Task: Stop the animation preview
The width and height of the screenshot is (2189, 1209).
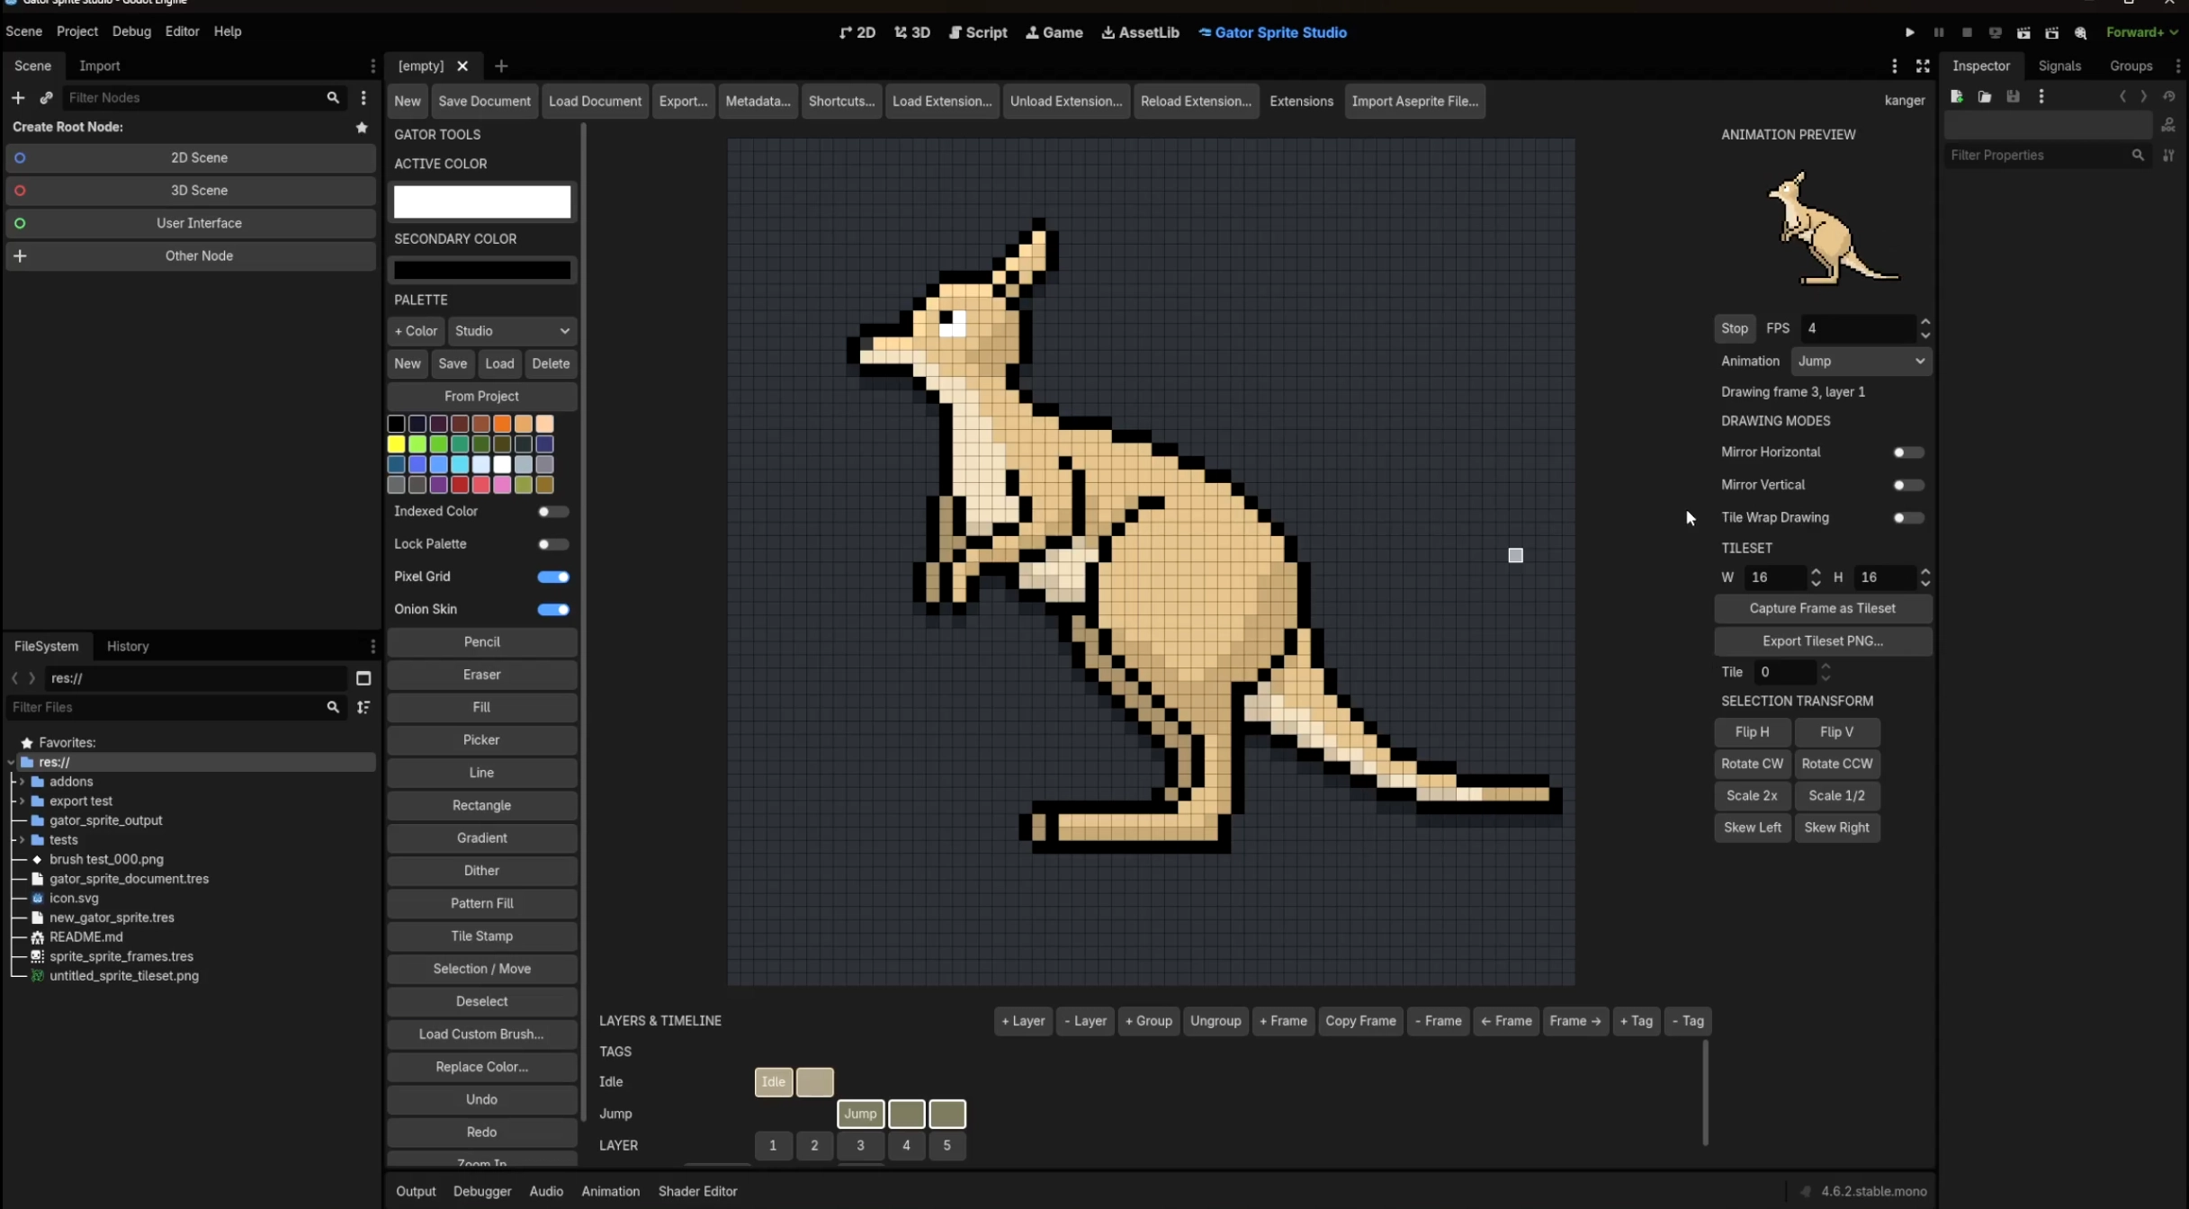Action: click(x=1735, y=328)
